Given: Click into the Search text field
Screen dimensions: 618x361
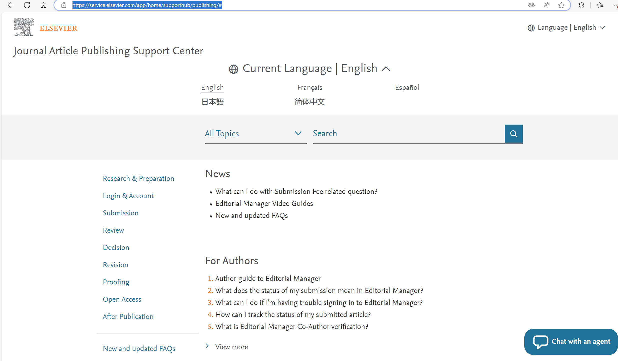Looking at the screenshot, I should 407,134.
